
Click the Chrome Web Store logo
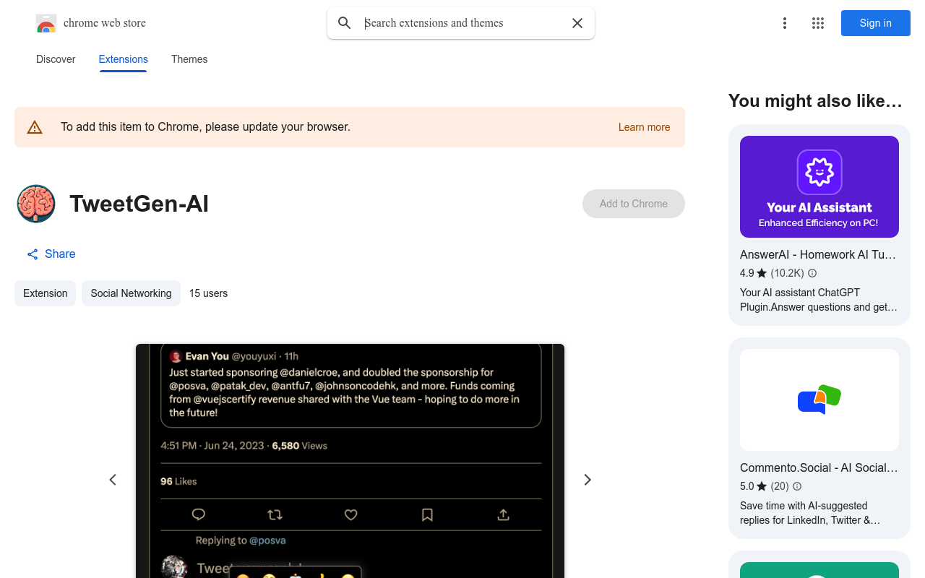coord(46,23)
